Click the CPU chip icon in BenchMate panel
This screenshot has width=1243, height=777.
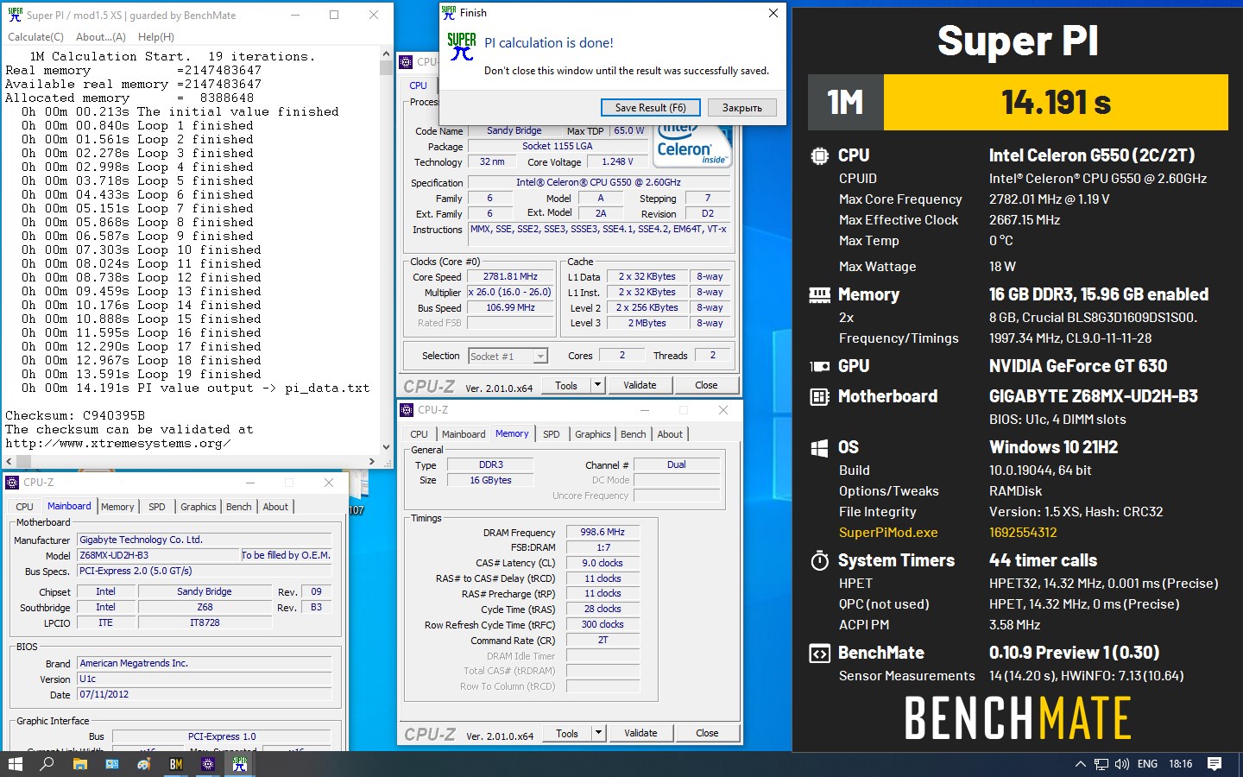819,156
